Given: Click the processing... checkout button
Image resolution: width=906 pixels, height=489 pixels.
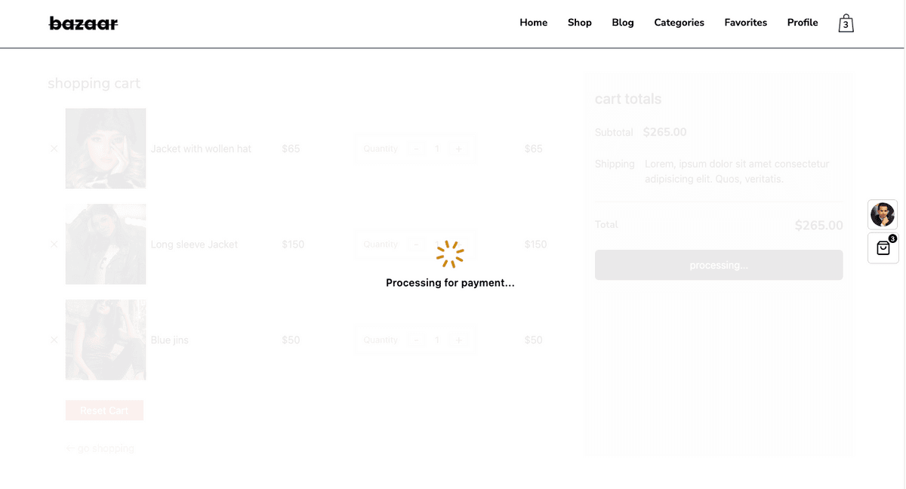Looking at the screenshot, I should (x=718, y=265).
